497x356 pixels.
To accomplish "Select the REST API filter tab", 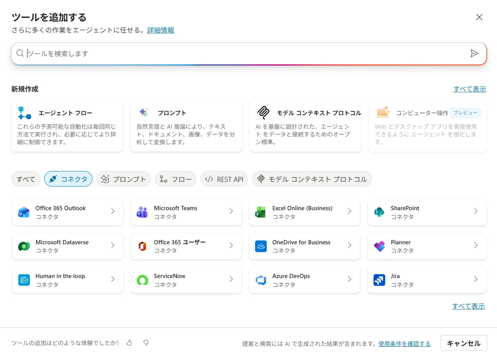I will tap(224, 179).
